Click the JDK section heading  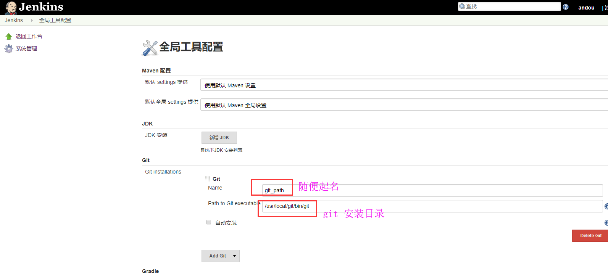[147, 124]
